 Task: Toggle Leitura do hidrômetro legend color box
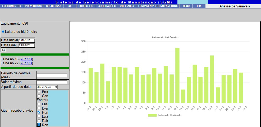[x=152, y=115]
